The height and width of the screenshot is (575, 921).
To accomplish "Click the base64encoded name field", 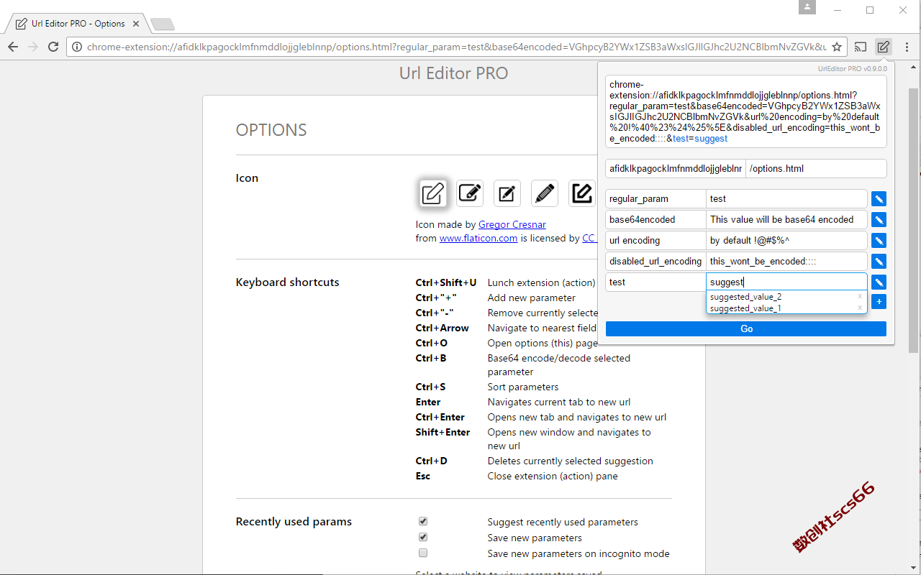I will 655,220.
